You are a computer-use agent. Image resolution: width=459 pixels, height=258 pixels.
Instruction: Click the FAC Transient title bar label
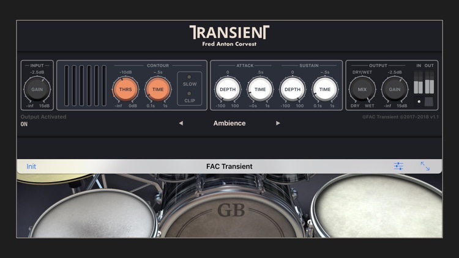pos(229,166)
